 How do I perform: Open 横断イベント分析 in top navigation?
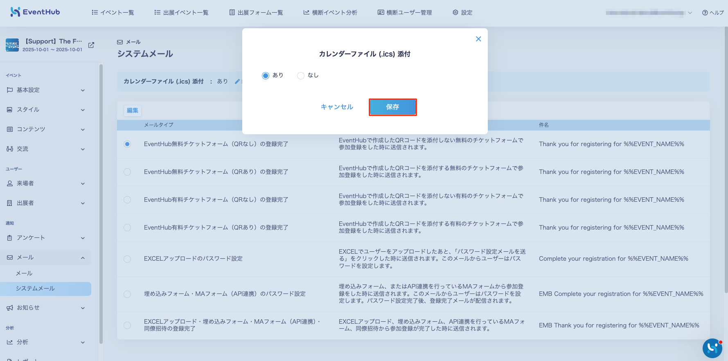tap(330, 13)
